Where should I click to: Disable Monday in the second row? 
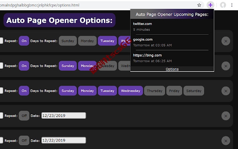87,66
